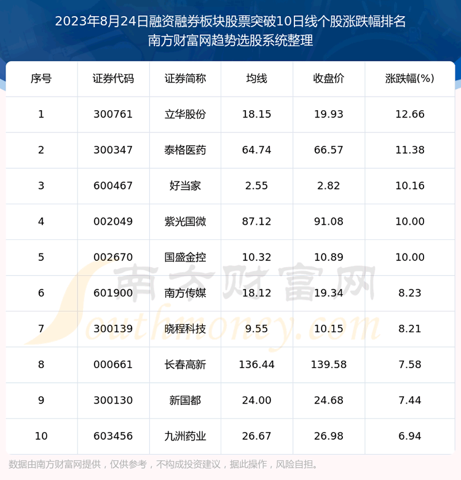
Task: Click the 均线 column header
Action: (x=256, y=79)
